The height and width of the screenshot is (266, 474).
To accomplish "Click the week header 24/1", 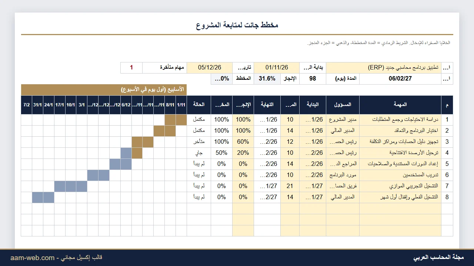I will click(x=49, y=105).
